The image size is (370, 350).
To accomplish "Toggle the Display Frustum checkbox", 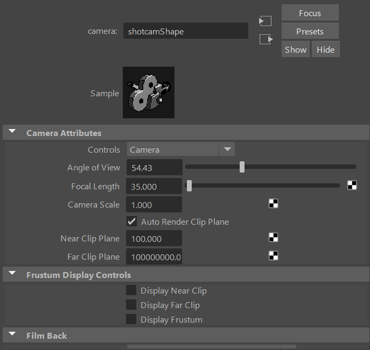I will coord(131,319).
